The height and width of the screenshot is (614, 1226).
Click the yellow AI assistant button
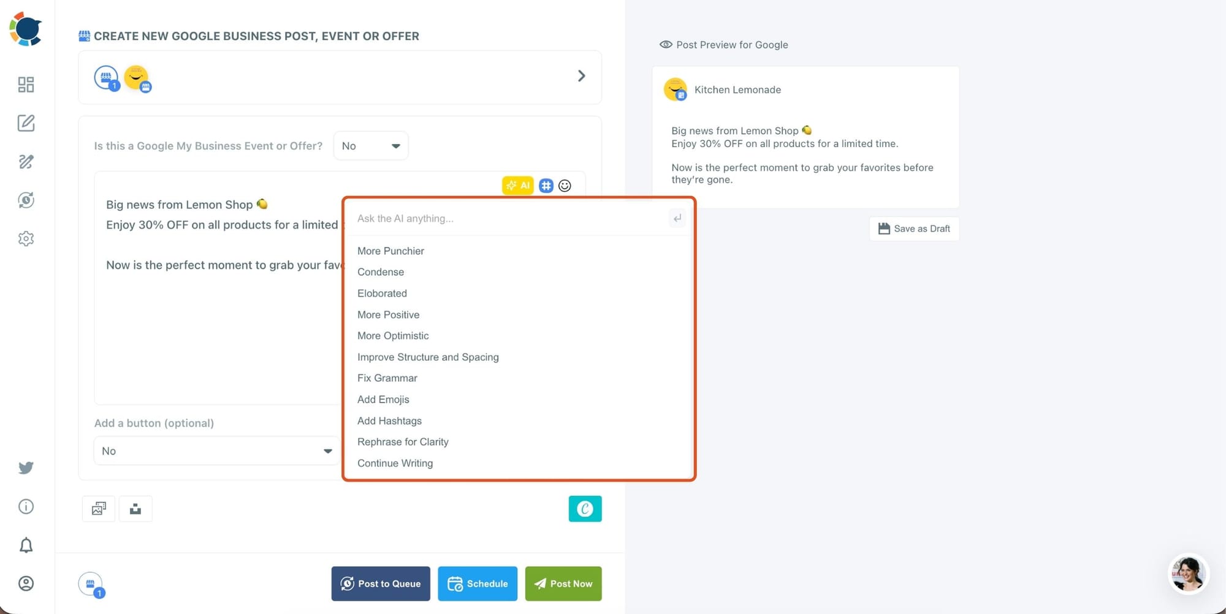pyautogui.click(x=517, y=186)
